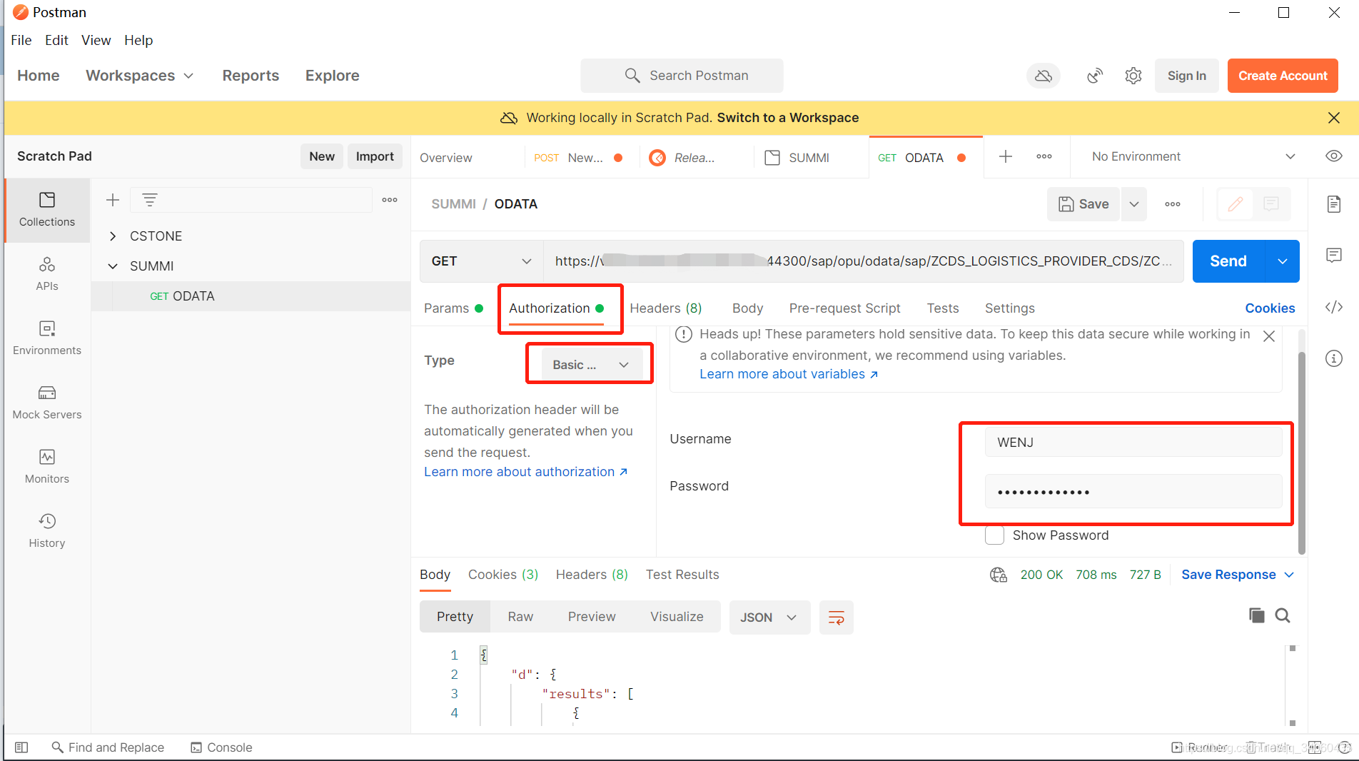Open the authorization Type dropdown
The image size is (1359, 761).
(x=591, y=365)
